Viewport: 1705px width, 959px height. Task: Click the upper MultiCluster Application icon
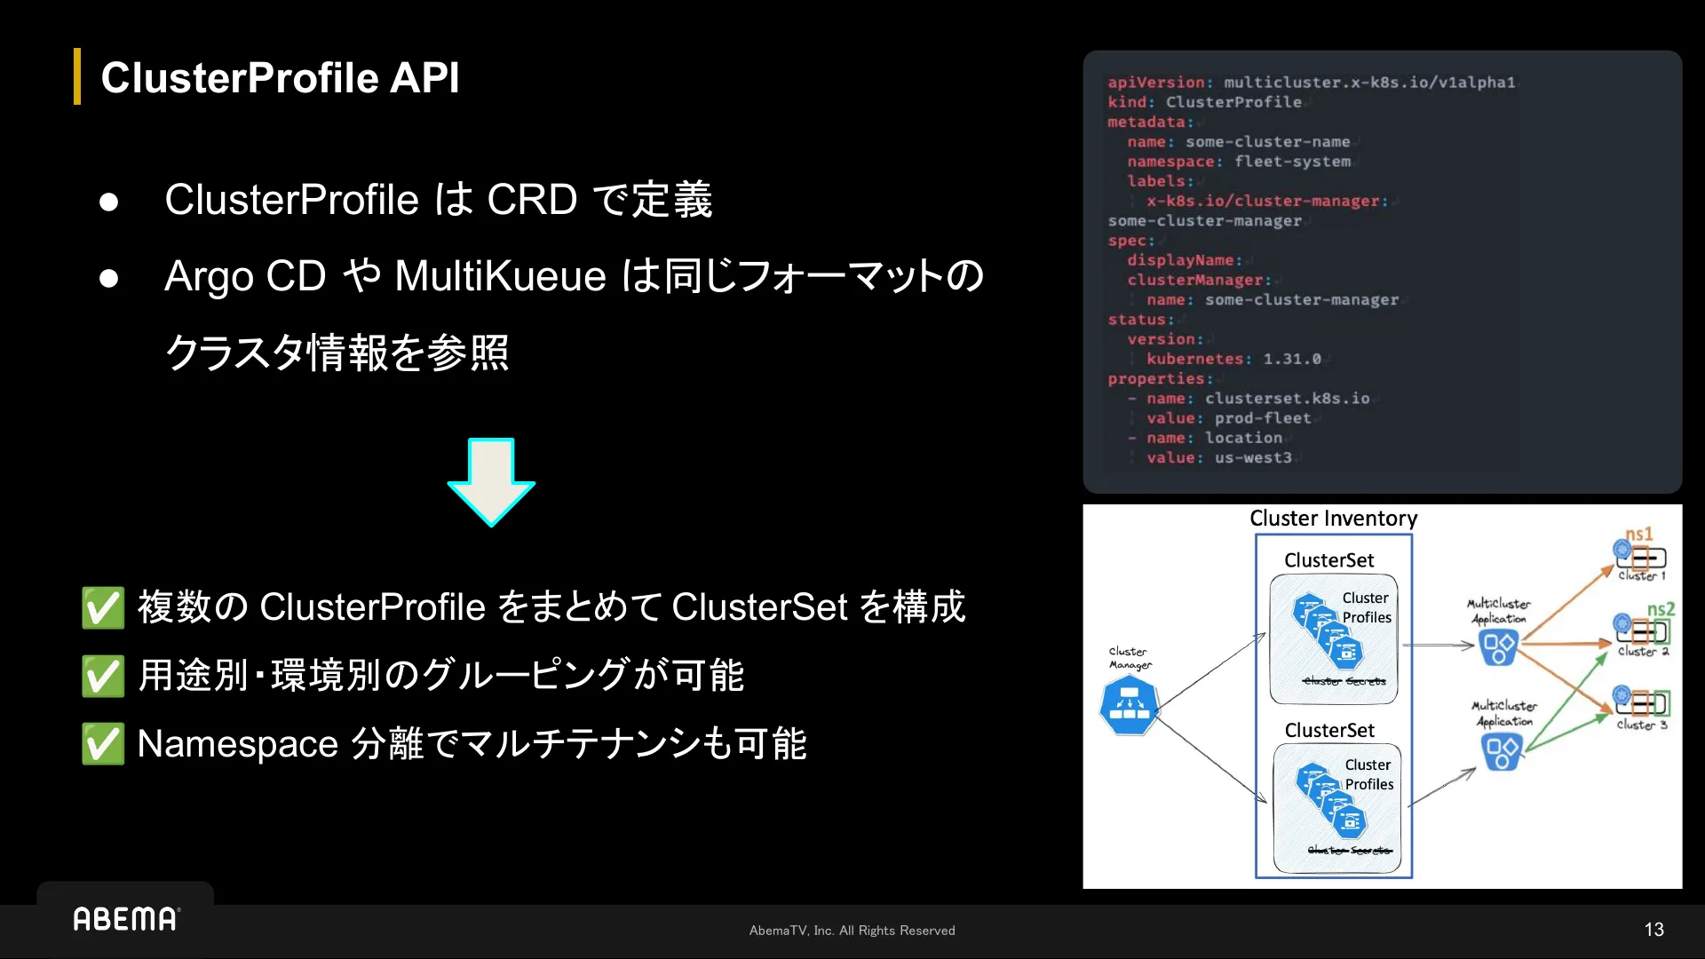1498,647
